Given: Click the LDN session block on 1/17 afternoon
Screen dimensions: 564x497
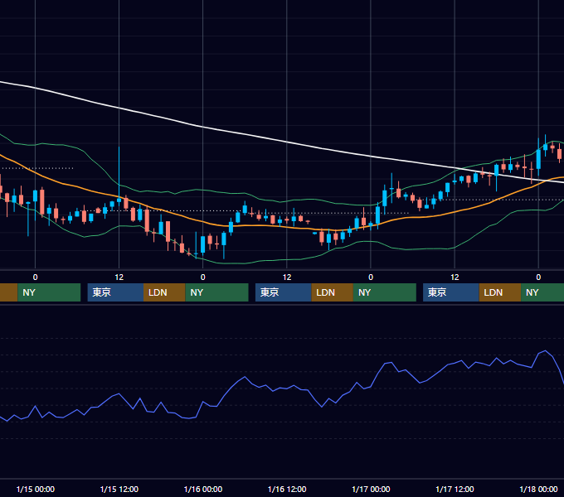Looking at the screenshot, I should tap(500, 292).
